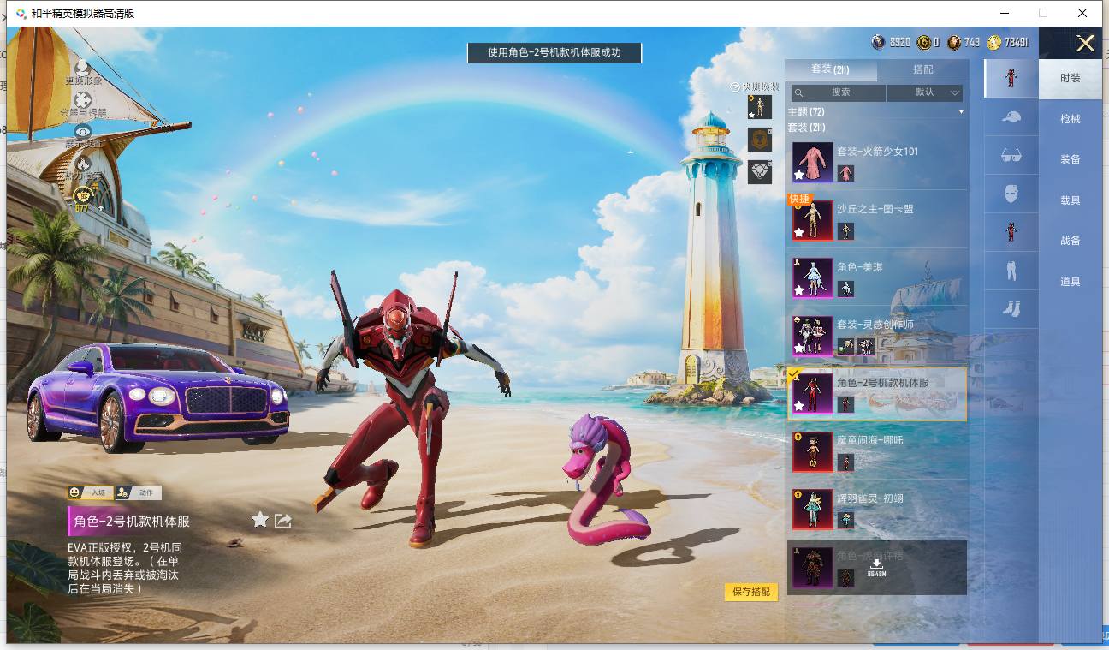Expand the 快捷换装 quick outfit panel

click(755, 86)
